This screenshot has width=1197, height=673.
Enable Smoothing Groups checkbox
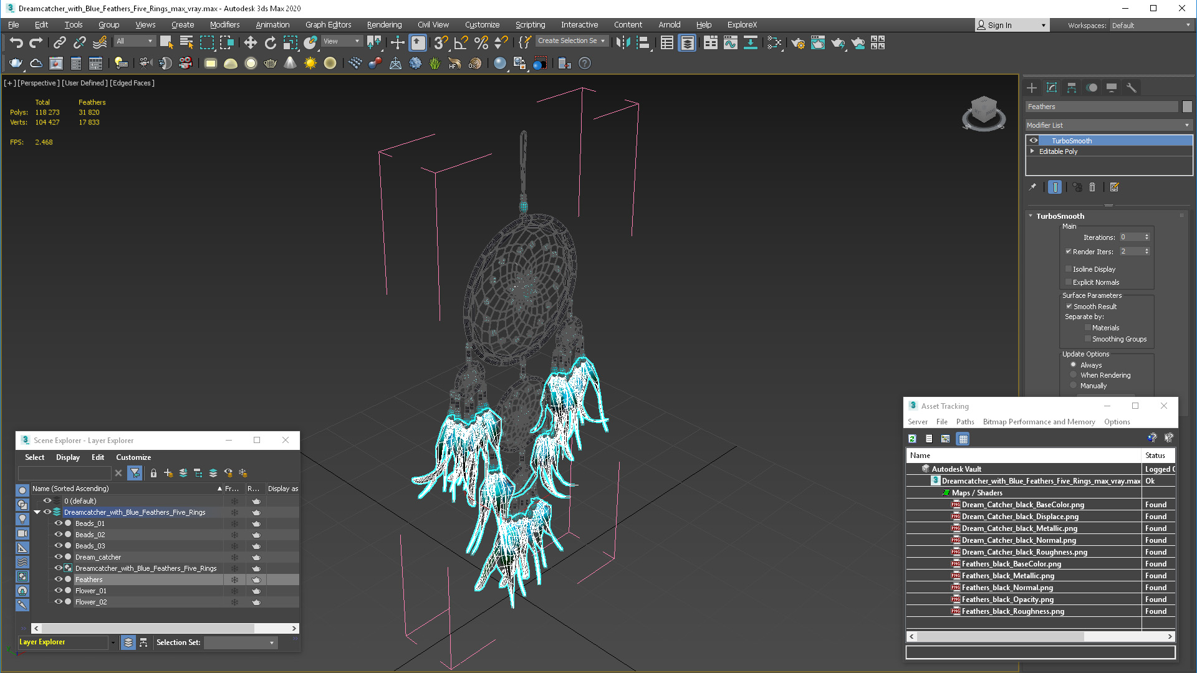(1088, 339)
